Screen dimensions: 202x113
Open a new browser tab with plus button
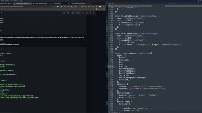tap(90, 4)
